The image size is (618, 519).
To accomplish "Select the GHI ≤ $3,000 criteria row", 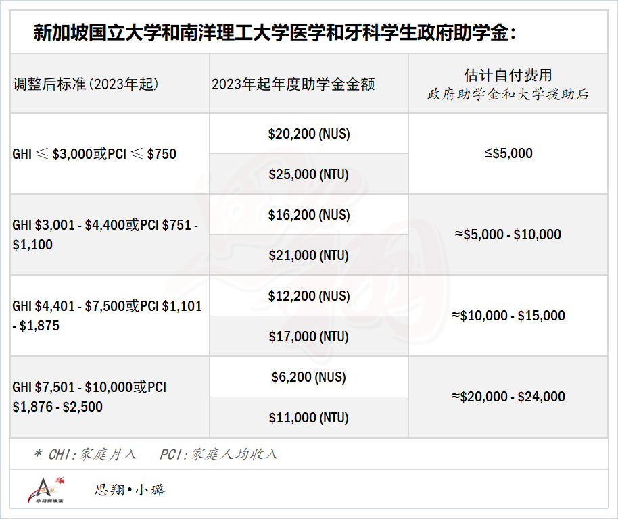I will coord(110,153).
